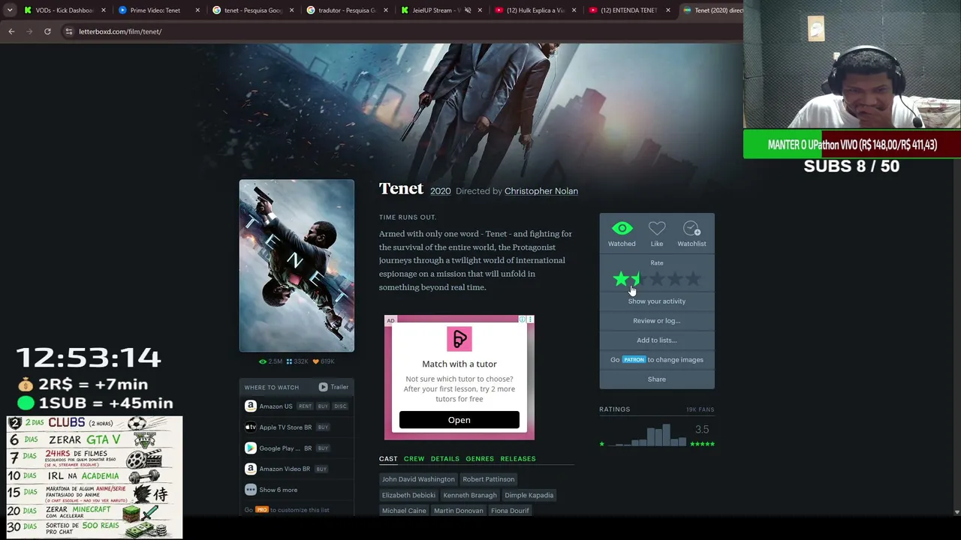Reload the page

47,31
